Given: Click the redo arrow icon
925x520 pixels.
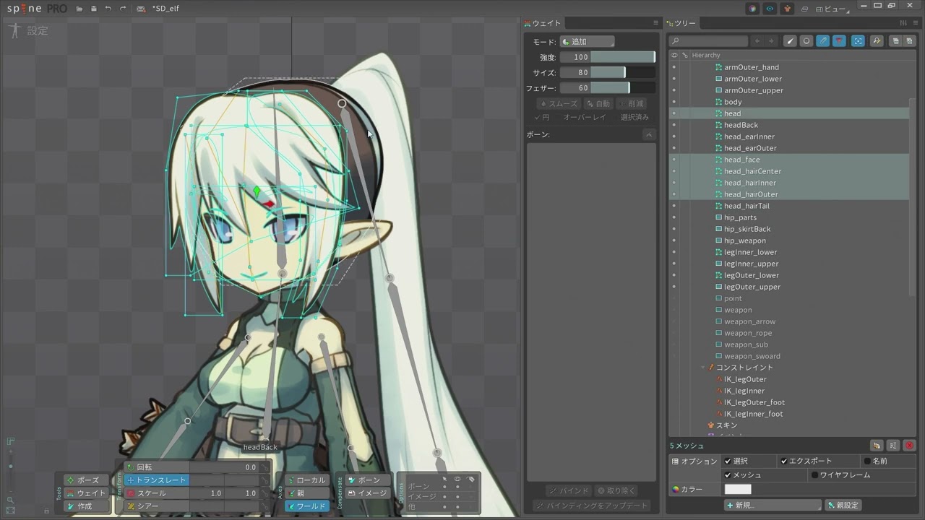Looking at the screenshot, I should click(x=123, y=9).
